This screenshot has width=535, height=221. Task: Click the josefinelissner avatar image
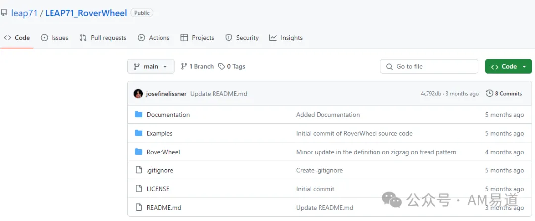[x=138, y=94]
